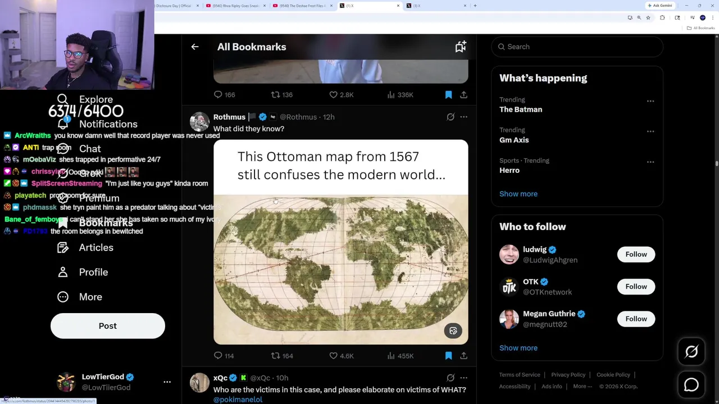719x404 pixels.
Task: Click Rothmus profile avatar
Action: tap(199, 122)
